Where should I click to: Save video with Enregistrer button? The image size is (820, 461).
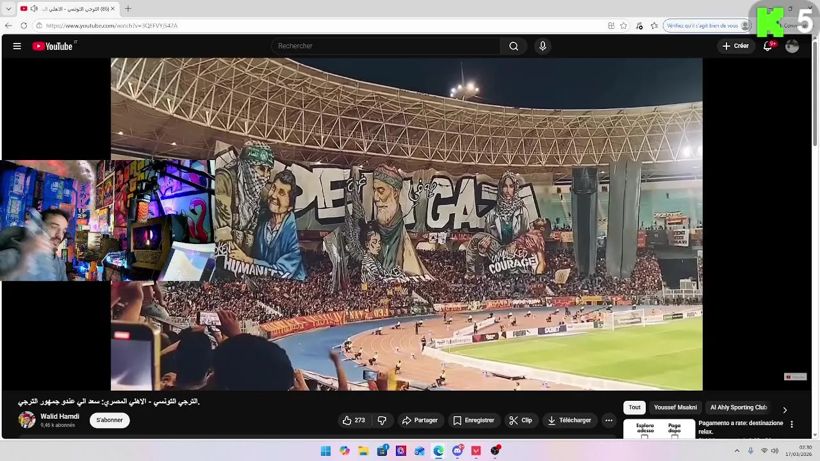click(x=473, y=420)
